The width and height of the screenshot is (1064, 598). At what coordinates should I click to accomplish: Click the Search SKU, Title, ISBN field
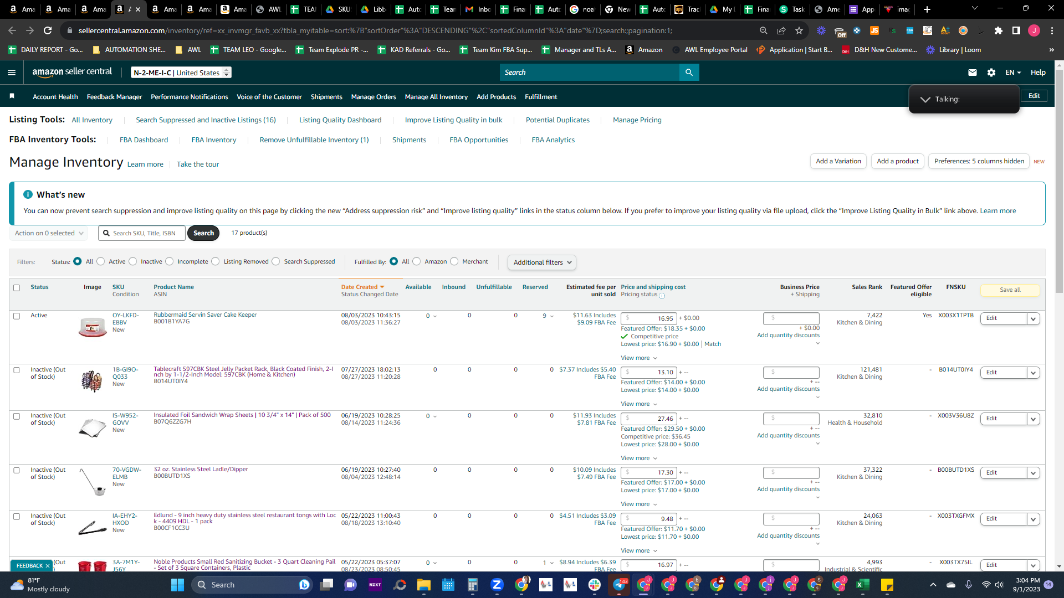(142, 233)
